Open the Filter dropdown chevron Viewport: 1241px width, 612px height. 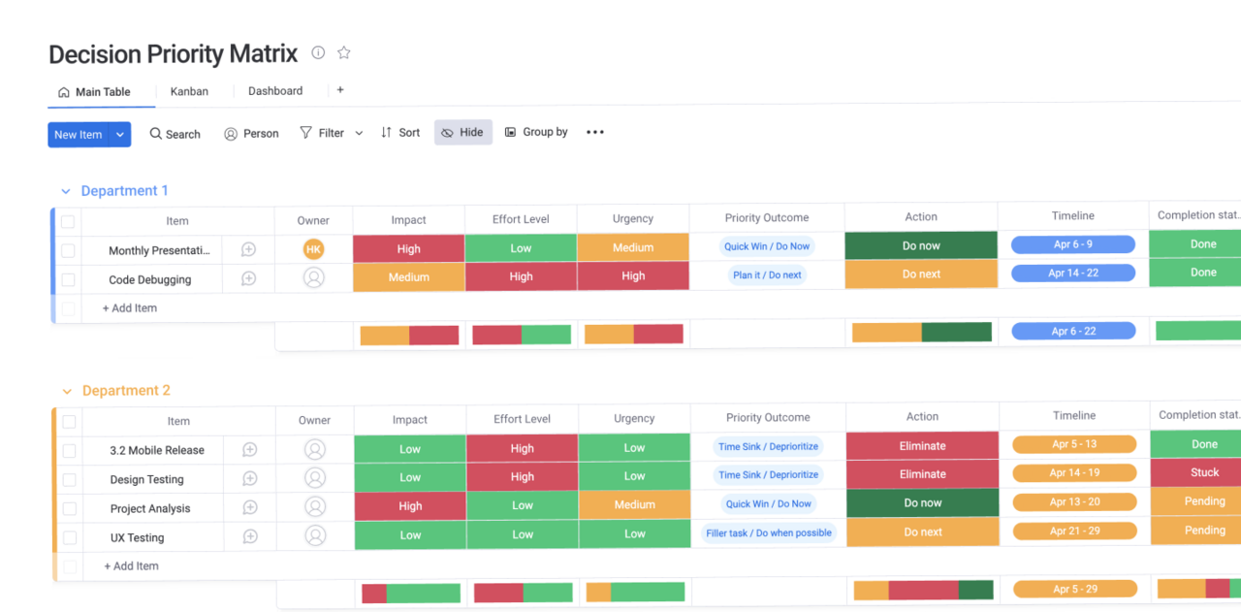click(359, 133)
